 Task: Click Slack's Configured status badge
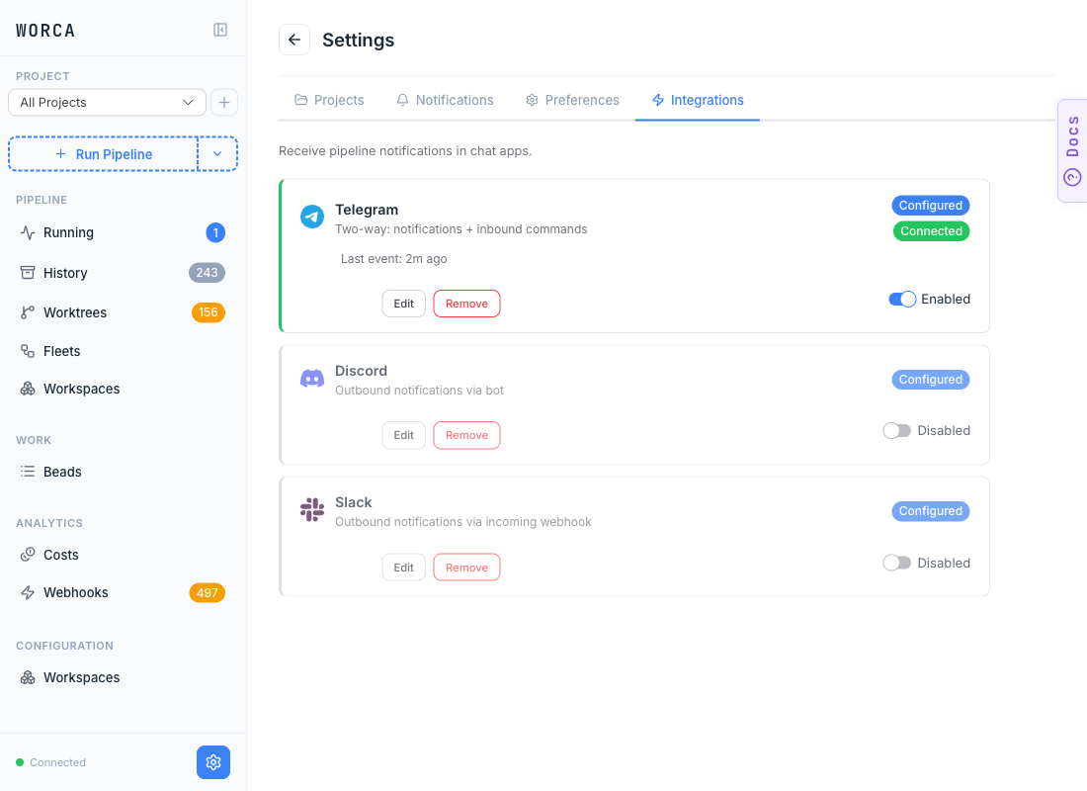point(930,511)
